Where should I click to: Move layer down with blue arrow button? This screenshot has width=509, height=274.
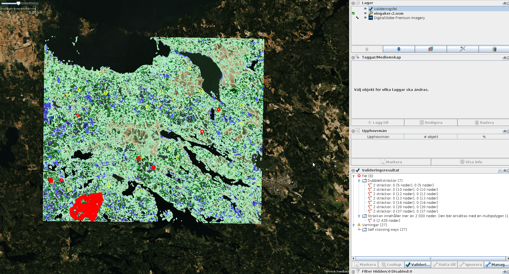399,49
